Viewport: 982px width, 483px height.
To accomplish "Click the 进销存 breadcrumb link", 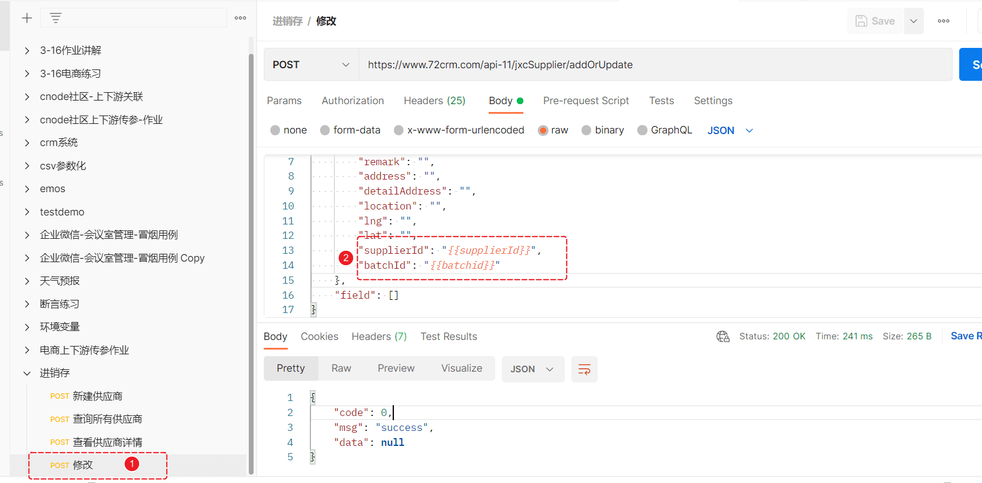I will [x=287, y=21].
